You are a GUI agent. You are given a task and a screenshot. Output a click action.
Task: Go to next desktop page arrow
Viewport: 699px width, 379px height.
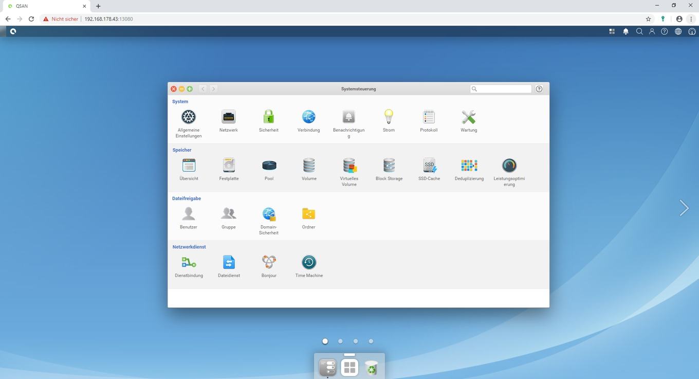(684, 208)
